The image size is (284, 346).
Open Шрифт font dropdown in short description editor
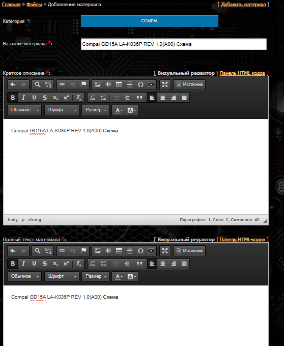click(x=62, y=110)
